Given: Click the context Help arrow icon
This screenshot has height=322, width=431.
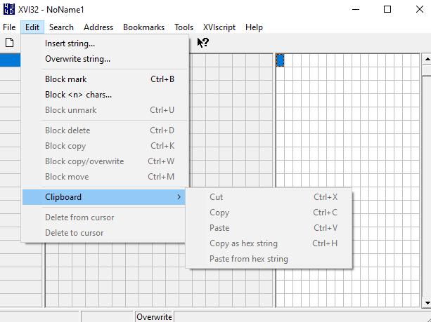Looking at the screenshot, I should [202, 43].
